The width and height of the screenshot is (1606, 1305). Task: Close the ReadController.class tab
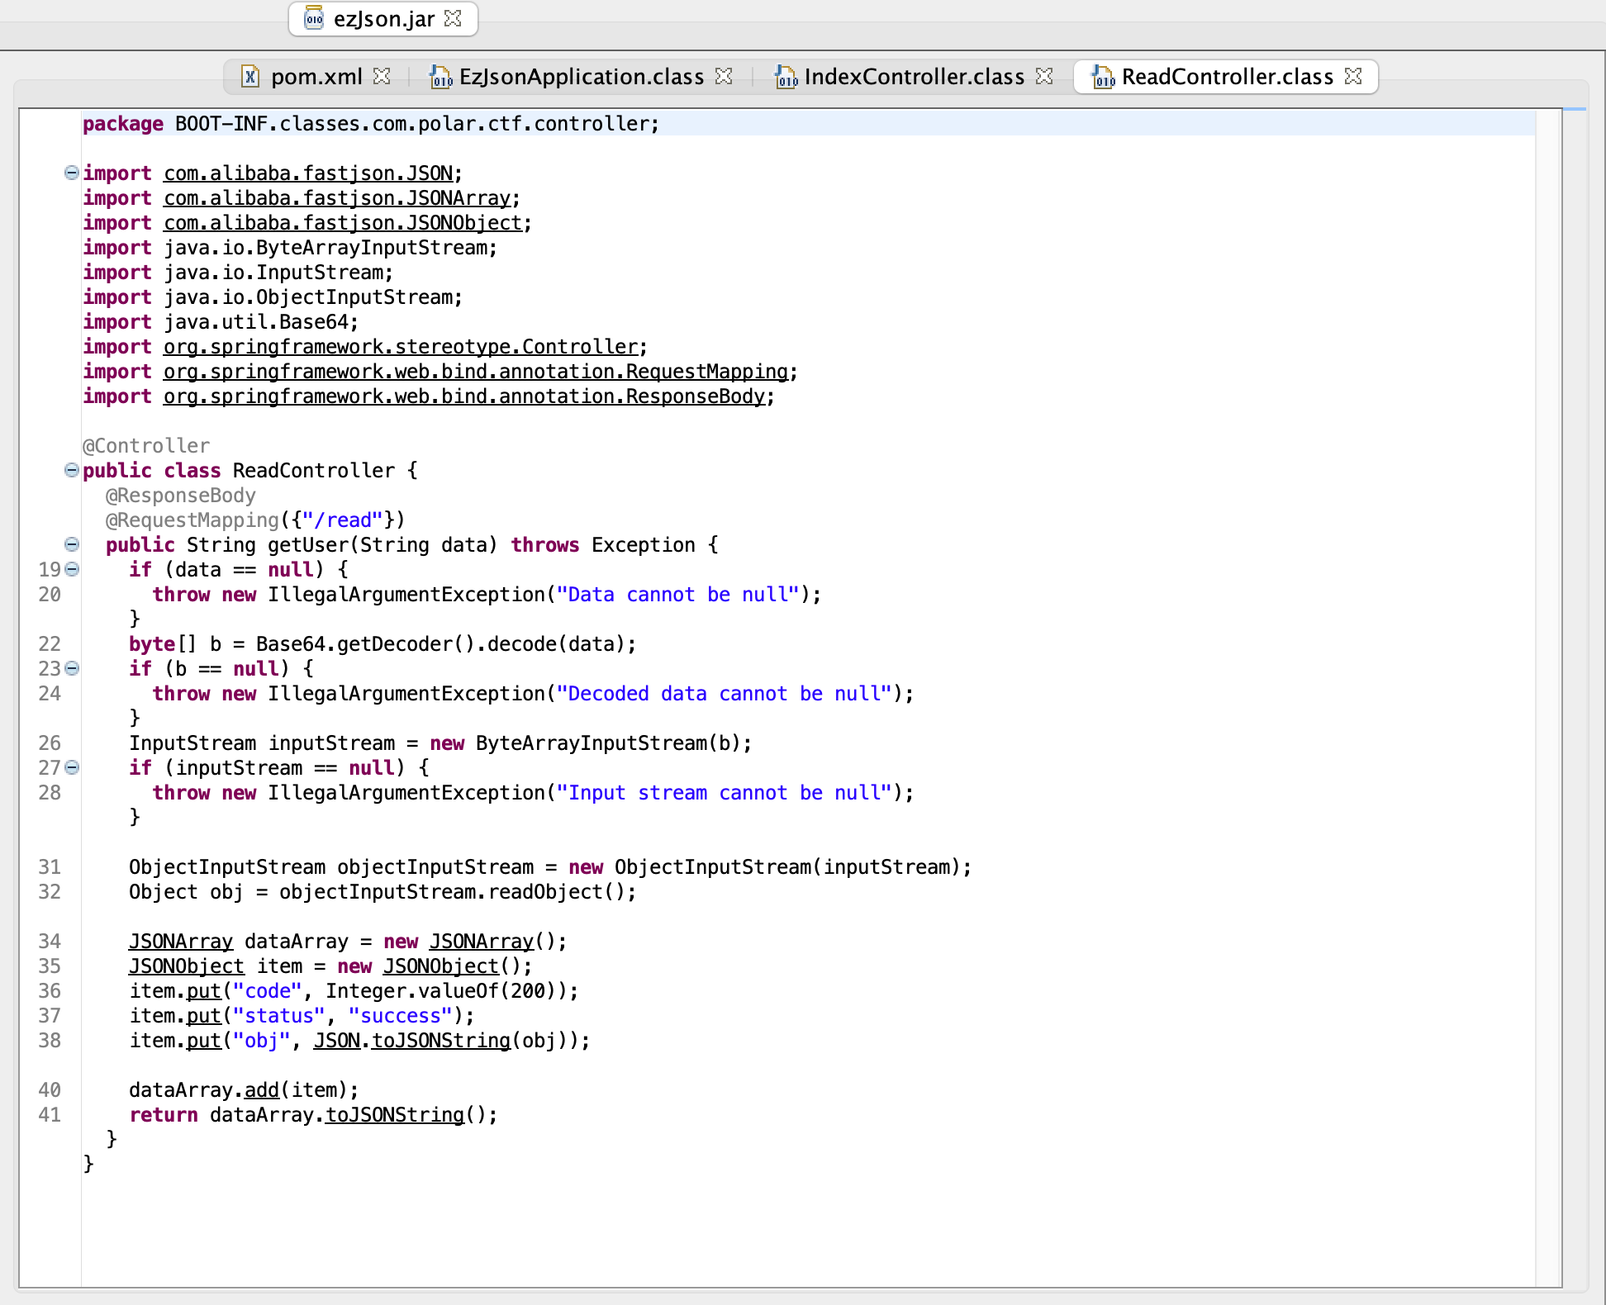(1353, 76)
